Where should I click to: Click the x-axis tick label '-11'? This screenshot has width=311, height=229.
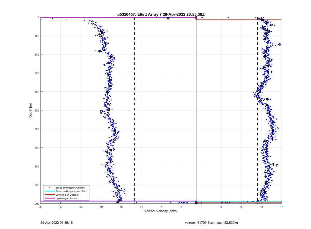point(141,207)
